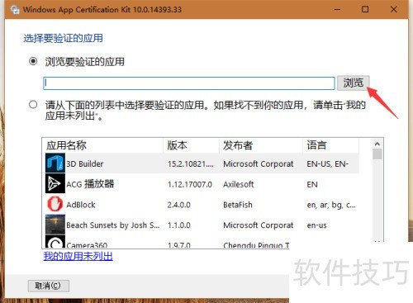Image resolution: width=413 pixels, height=303 pixels.
Task: Maximize the Certification Kit window
Action: pyautogui.click(x=365, y=9)
